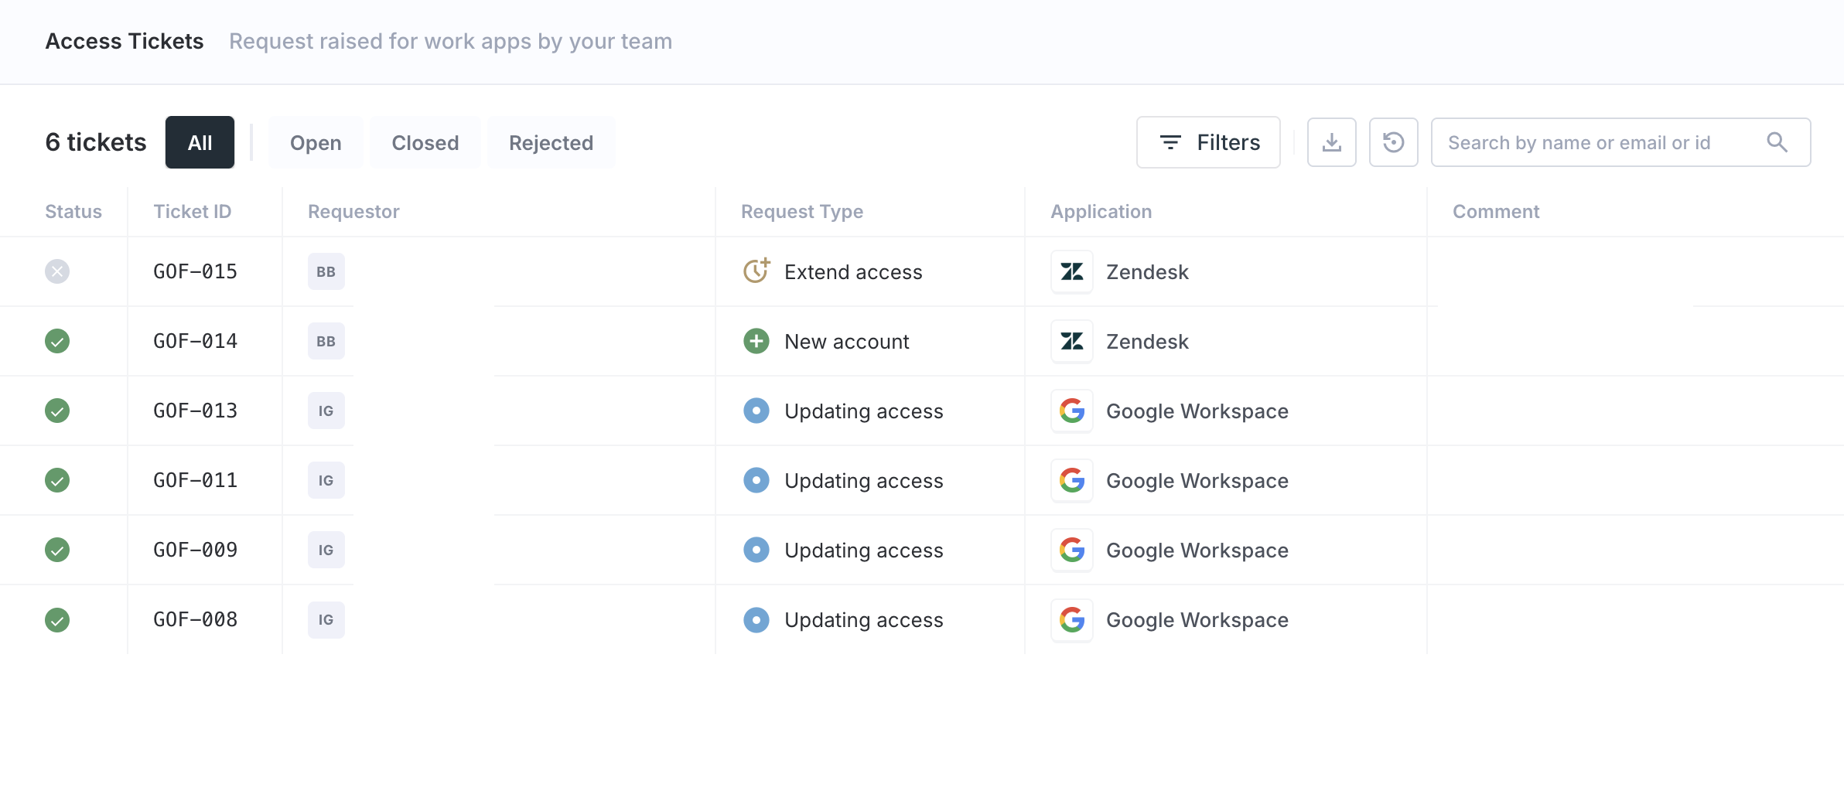Select the All tickets tab
This screenshot has width=1844, height=801.
[200, 142]
